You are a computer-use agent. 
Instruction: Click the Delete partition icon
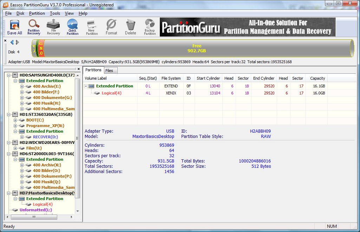pyautogui.click(x=131, y=27)
